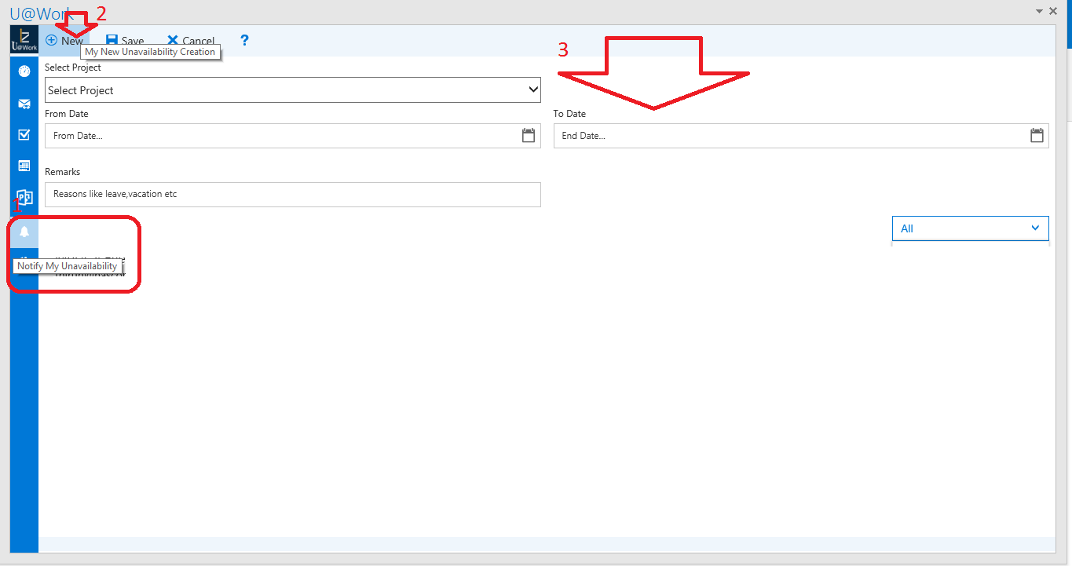
Task: Open the To Date calendar picker icon
Action: click(1037, 136)
